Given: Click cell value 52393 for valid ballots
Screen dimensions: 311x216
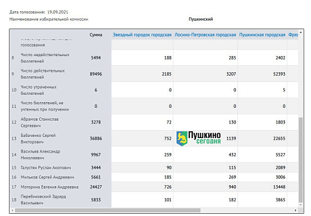Looking at the screenshot, I should point(279,74).
